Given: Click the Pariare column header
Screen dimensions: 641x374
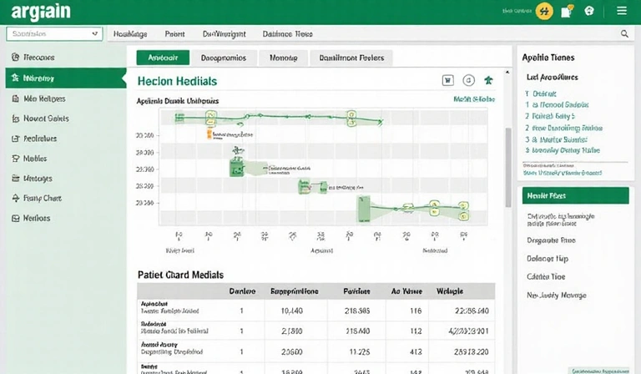Looking at the screenshot, I should pyautogui.click(x=356, y=291).
